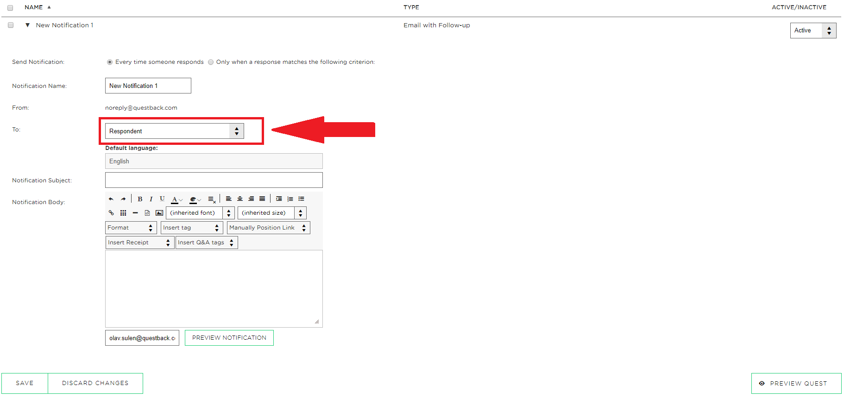Click the SAVE button
844x398 pixels.
pyautogui.click(x=25, y=383)
